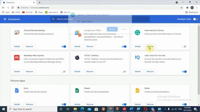Click the page vertical scrollbar
Image resolution: width=200 pixels, height=112 pixels.
[x=199, y=60]
